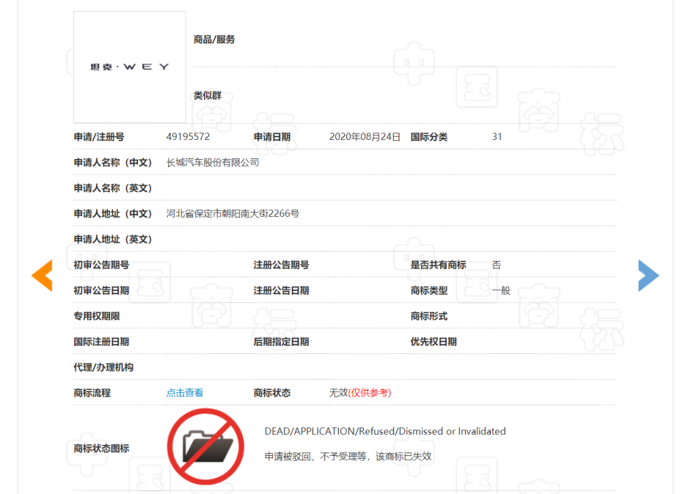Click the 优先权日期 label
Viewport: 680px width, 494px height.
pyautogui.click(x=434, y=342)
